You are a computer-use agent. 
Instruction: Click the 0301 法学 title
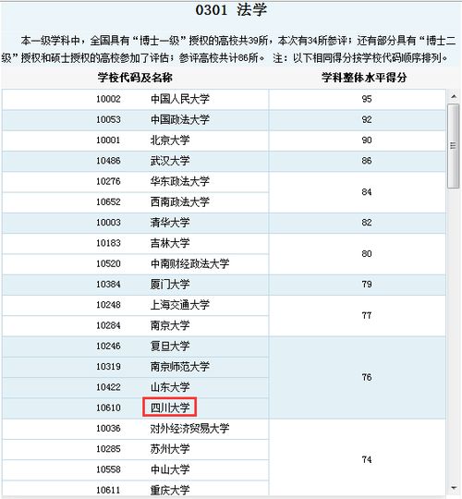tap(231, 10)
